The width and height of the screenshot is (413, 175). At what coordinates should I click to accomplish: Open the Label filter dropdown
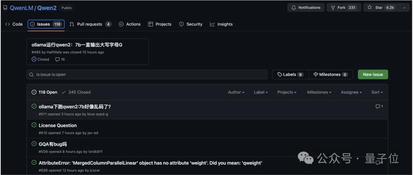tap(261, 92)
